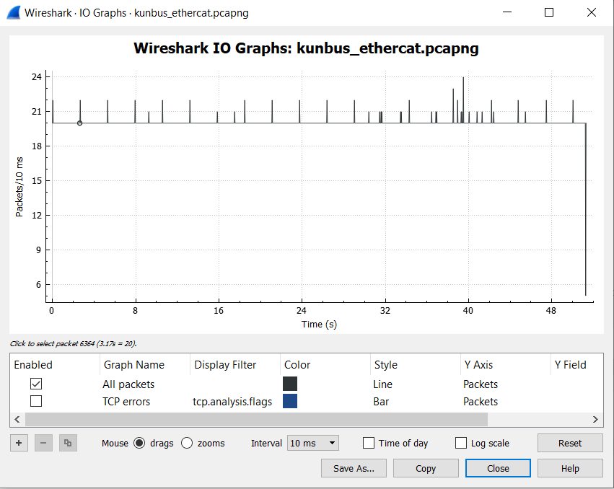Click the Time (s) axis label
The image size is (614, 489).
click(x=319, y=324)
